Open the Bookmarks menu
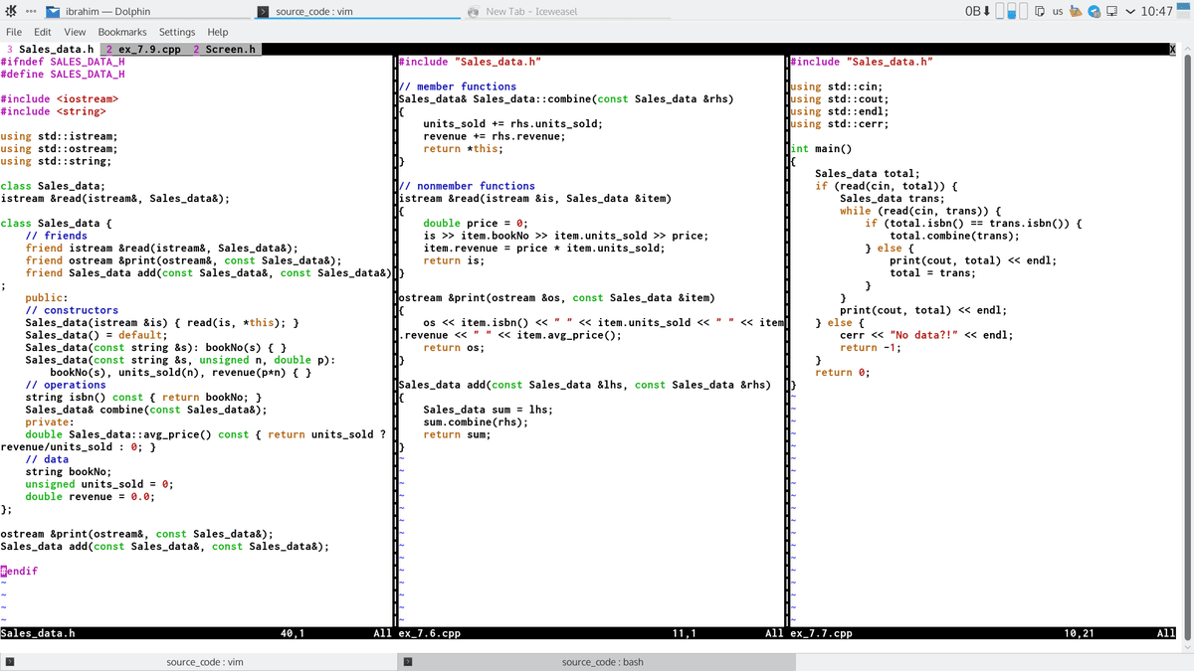This screenshot has width=1194, height=671. click(121, 32)
